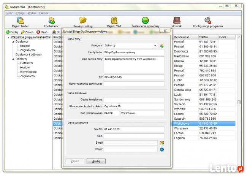Open the Edycja menu

click(x=20, y=13)
